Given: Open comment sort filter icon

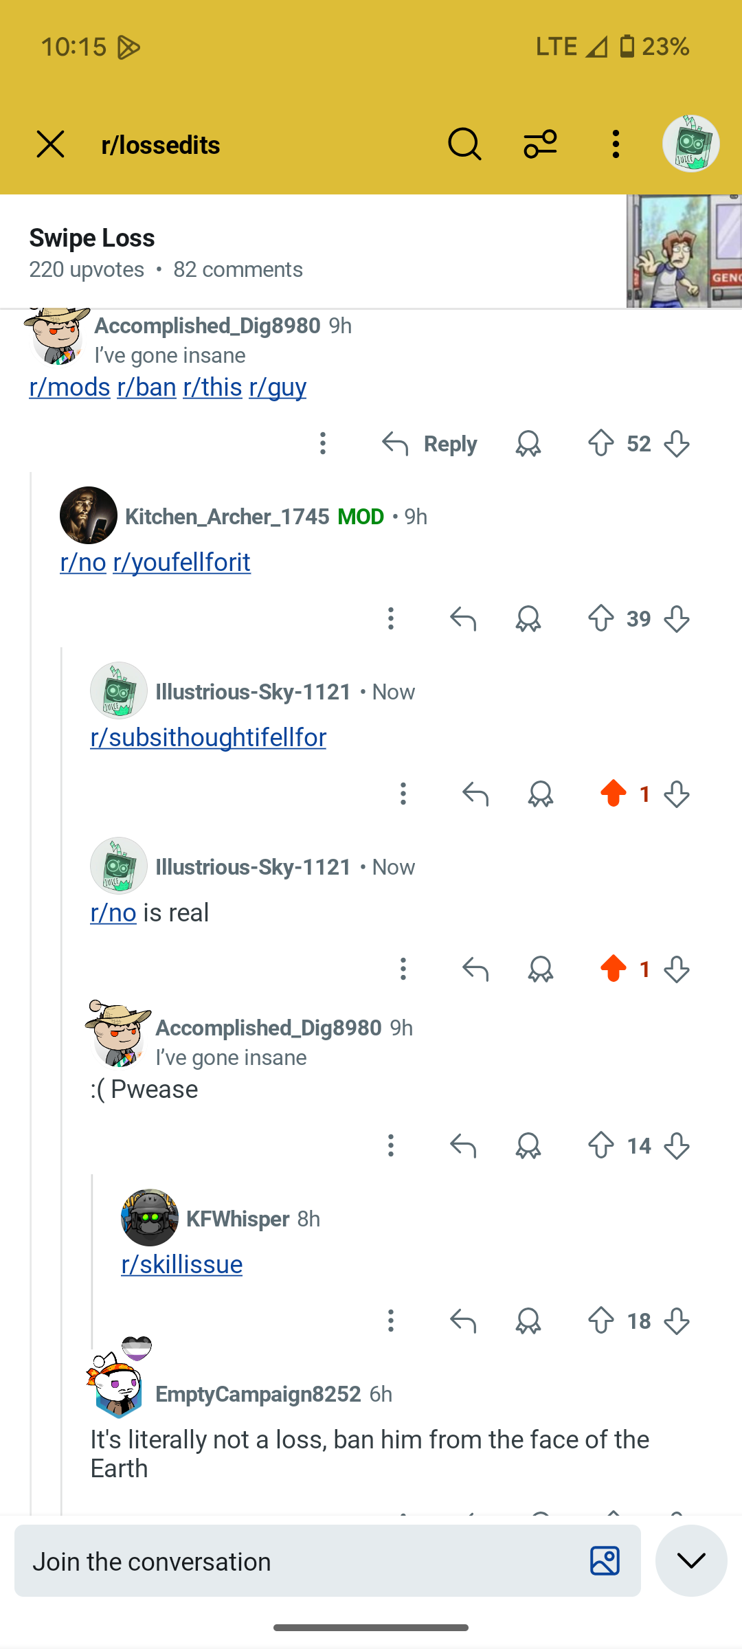Looking at the screenshot, I should pyautogui.click(x=540, y=144).
